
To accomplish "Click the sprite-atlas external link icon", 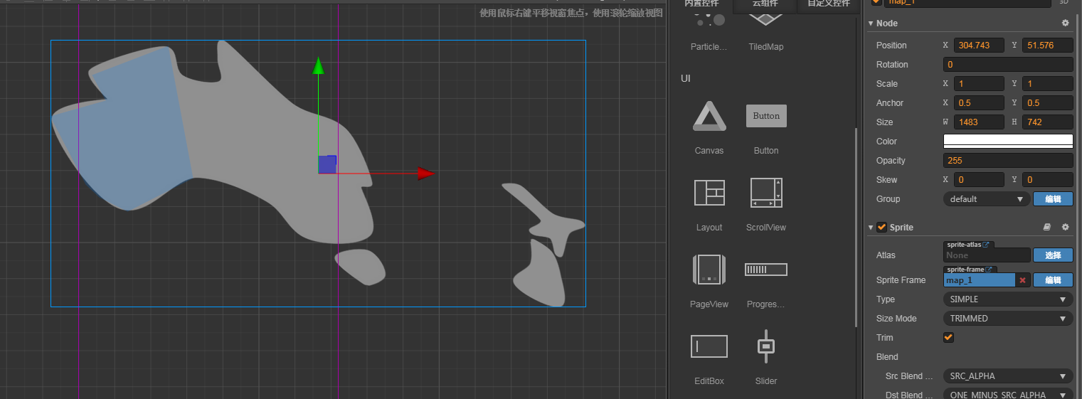I will point(986,245).
